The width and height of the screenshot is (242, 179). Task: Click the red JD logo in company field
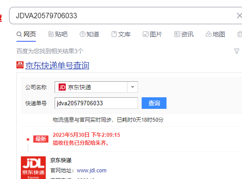62,87
